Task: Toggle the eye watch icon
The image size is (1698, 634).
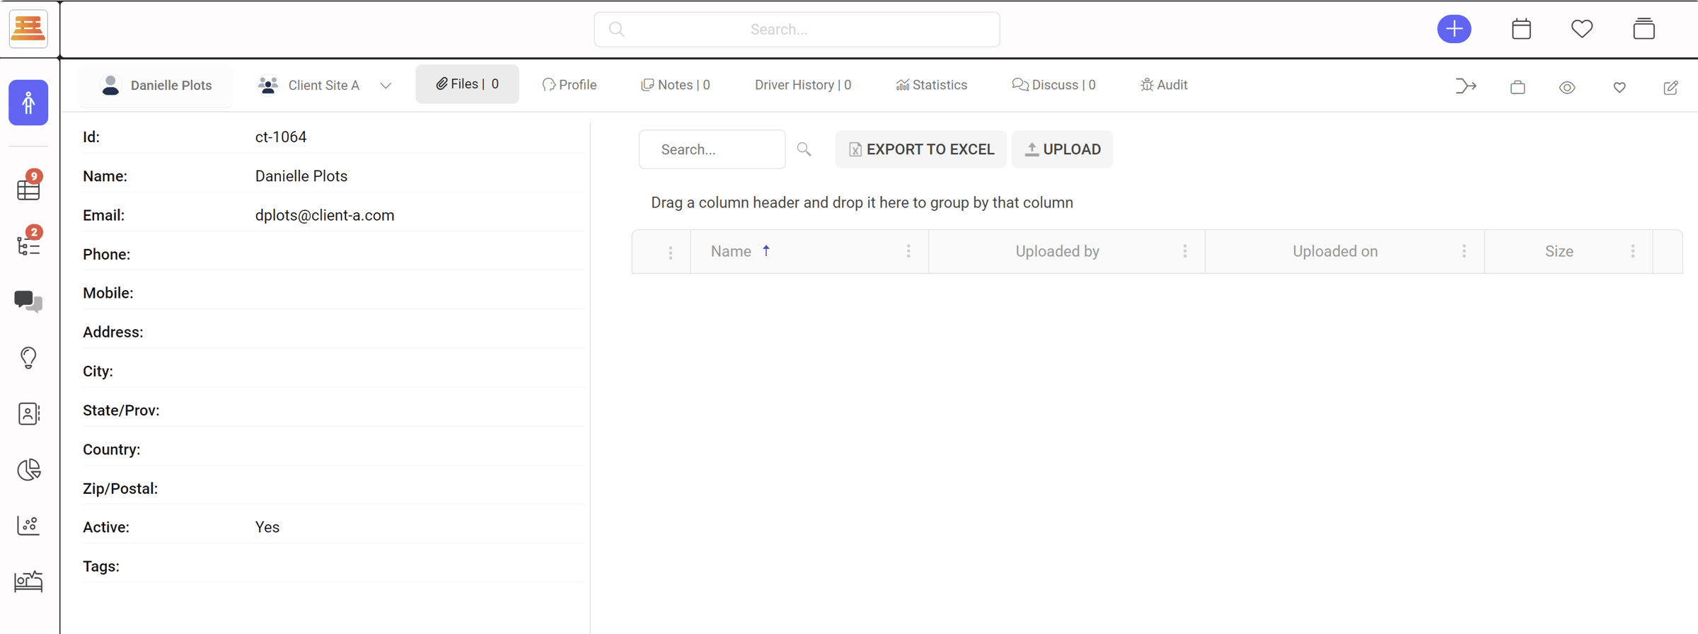Action: 1567,87
